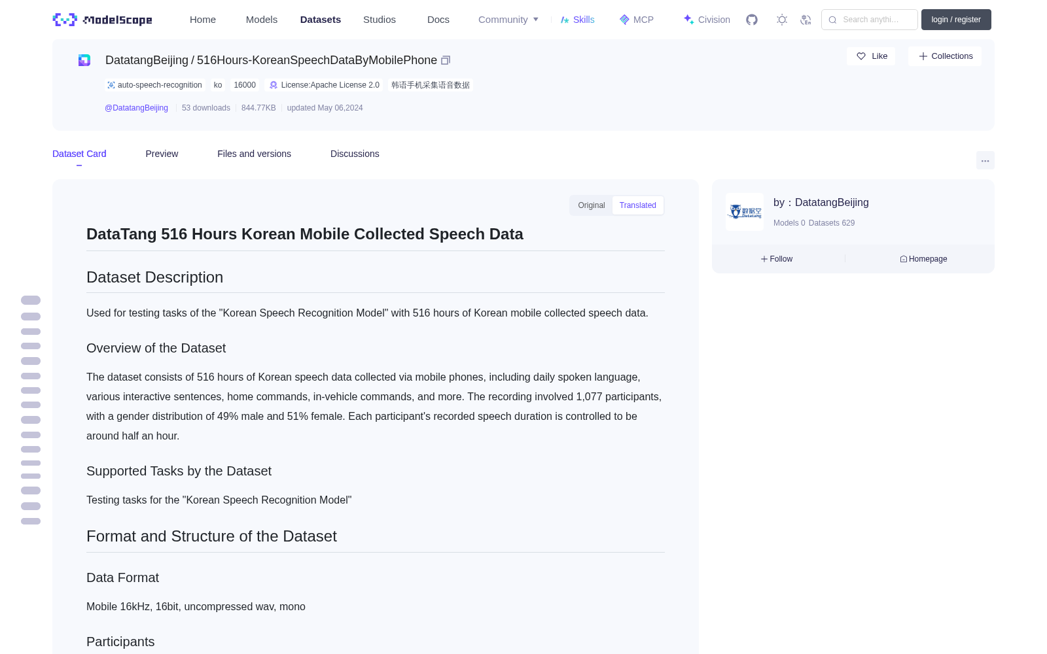Click the Overview of the Dataset heading
This screenshot has width=1047, height=654.
click(156, 349)
